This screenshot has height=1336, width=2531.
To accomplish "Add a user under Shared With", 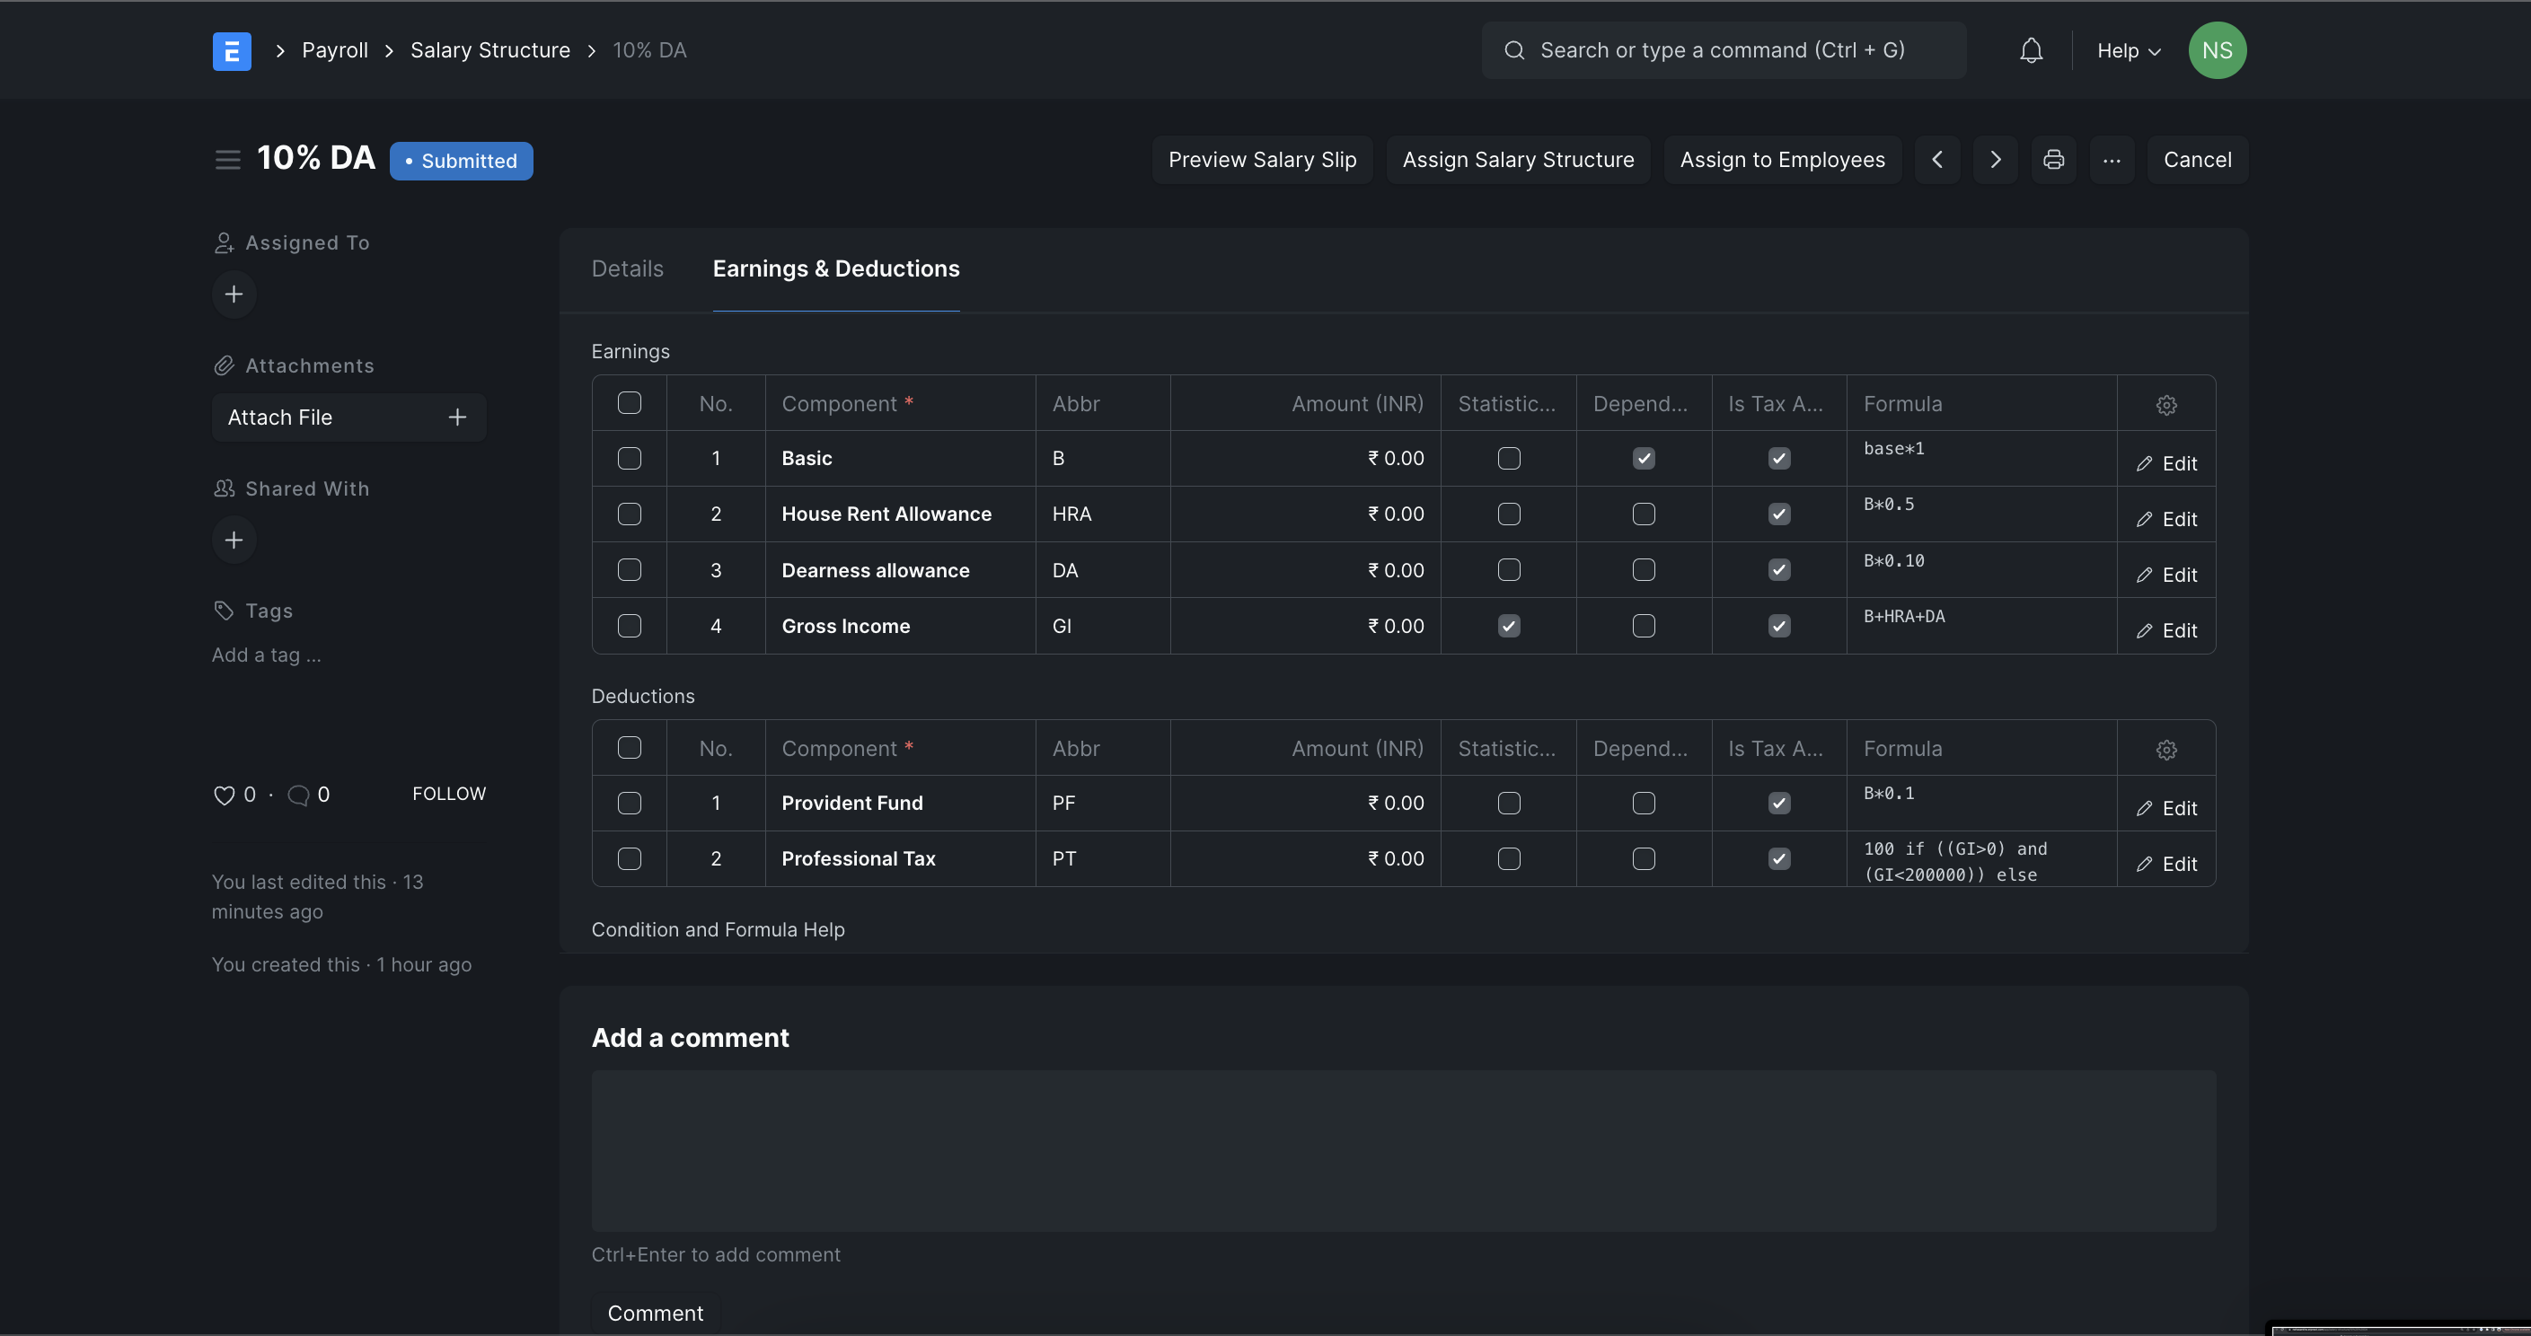I will coord(234,540).
